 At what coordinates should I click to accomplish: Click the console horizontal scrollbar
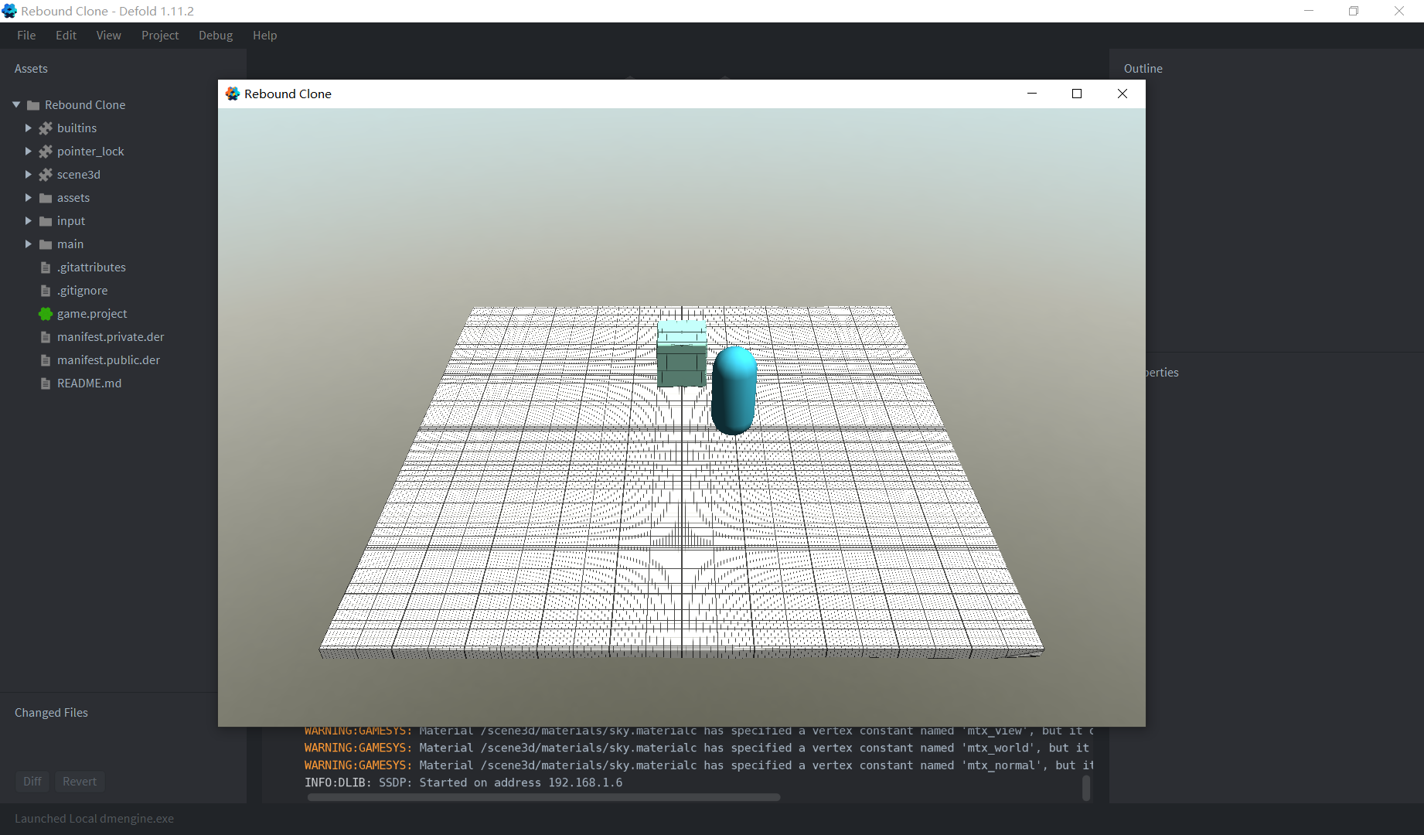coord(543,797)
